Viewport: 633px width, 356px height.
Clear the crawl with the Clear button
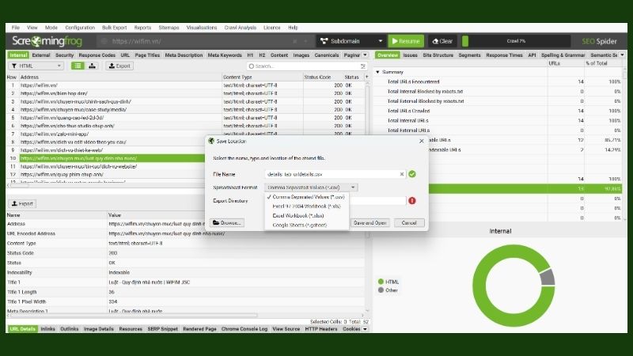(442, 41)
